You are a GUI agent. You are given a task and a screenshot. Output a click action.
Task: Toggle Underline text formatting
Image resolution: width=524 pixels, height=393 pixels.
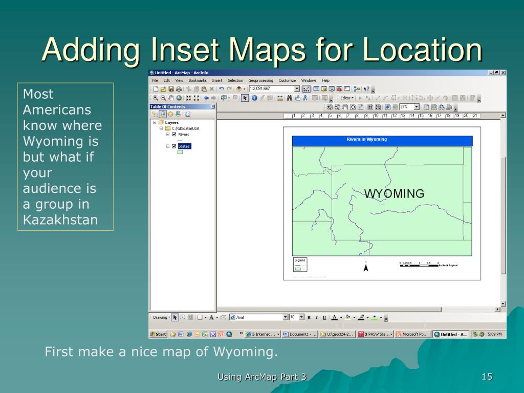[x=324, y=317]
